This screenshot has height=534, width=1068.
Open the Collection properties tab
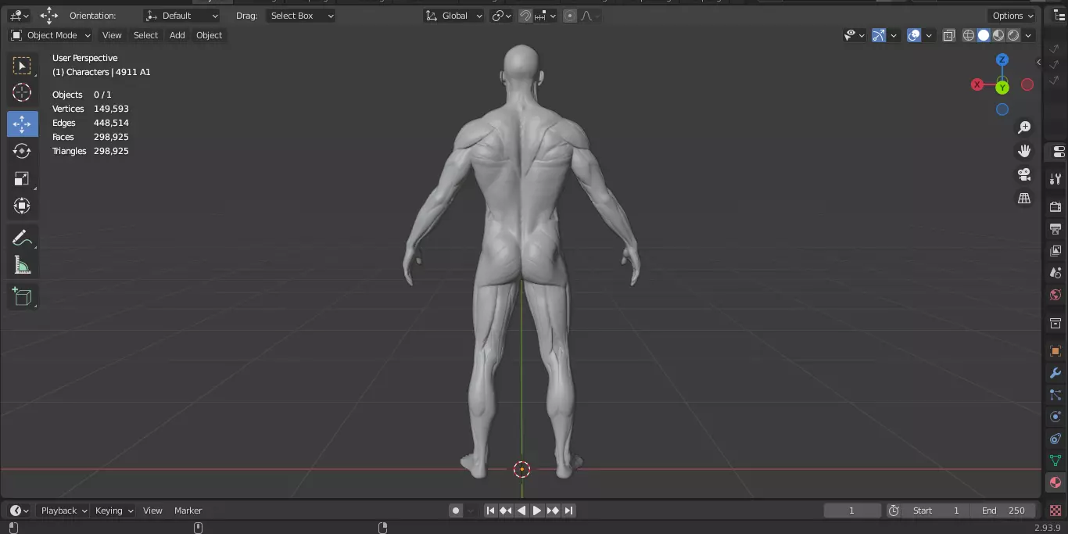pyautogui.click(x=1055, y=323)
